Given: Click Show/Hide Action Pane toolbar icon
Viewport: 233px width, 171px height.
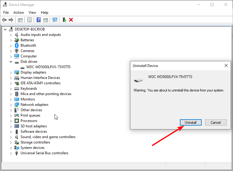Looking at the screenshot, I should (x=46, y=20).
